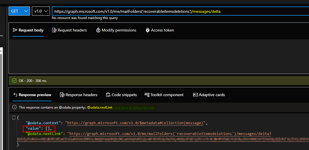Click the Modify permissions shield icon
The image size is (309, 150).
click(98, 30)
